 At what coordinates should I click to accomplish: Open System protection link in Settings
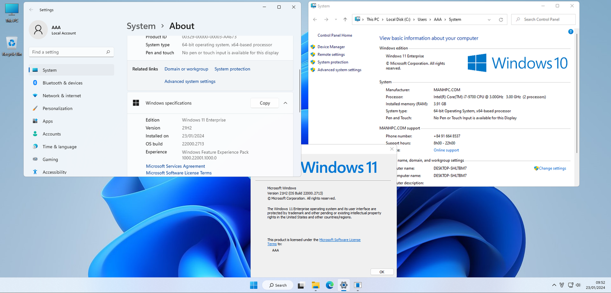pos(232,69)
